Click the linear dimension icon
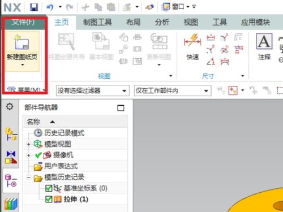This screenshot has width=283, height=212. 211,37
